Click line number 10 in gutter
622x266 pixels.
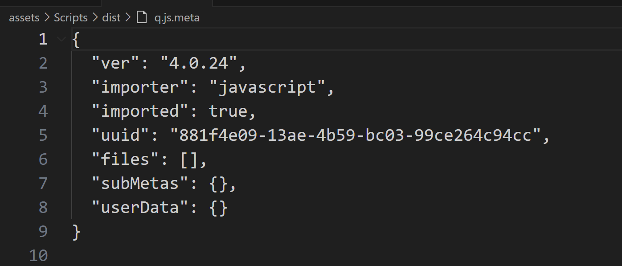(38, 255)
